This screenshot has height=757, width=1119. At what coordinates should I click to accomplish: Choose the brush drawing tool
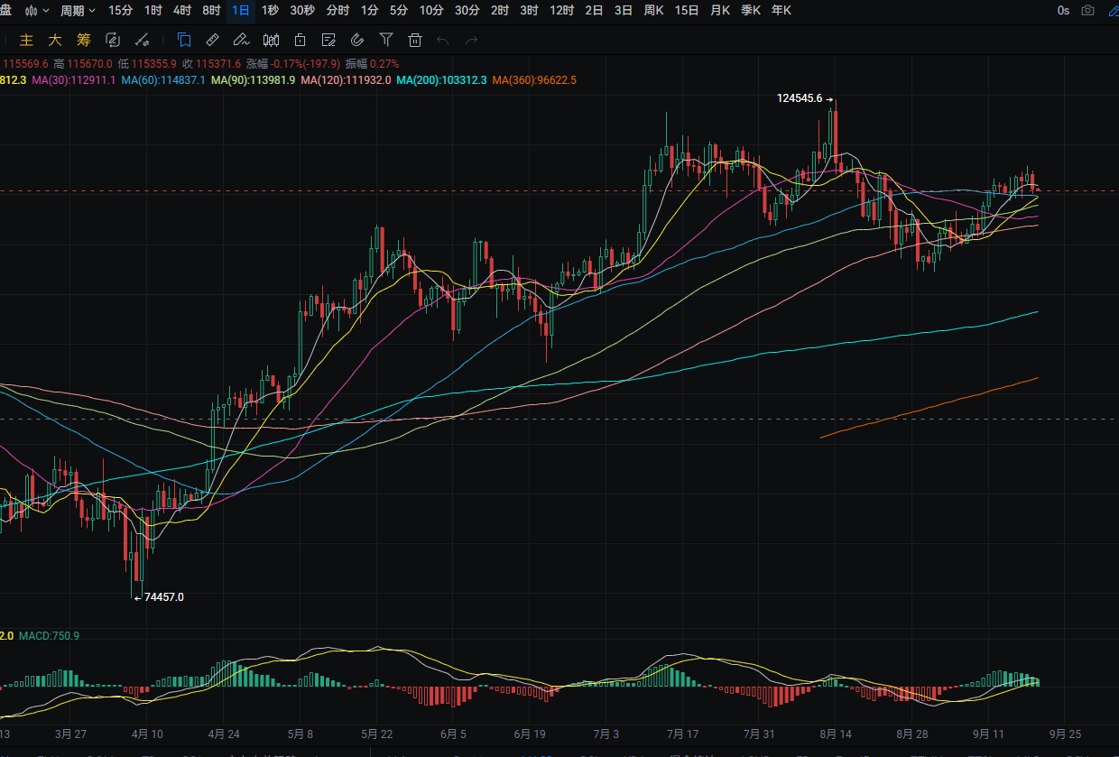click(241, 40)
